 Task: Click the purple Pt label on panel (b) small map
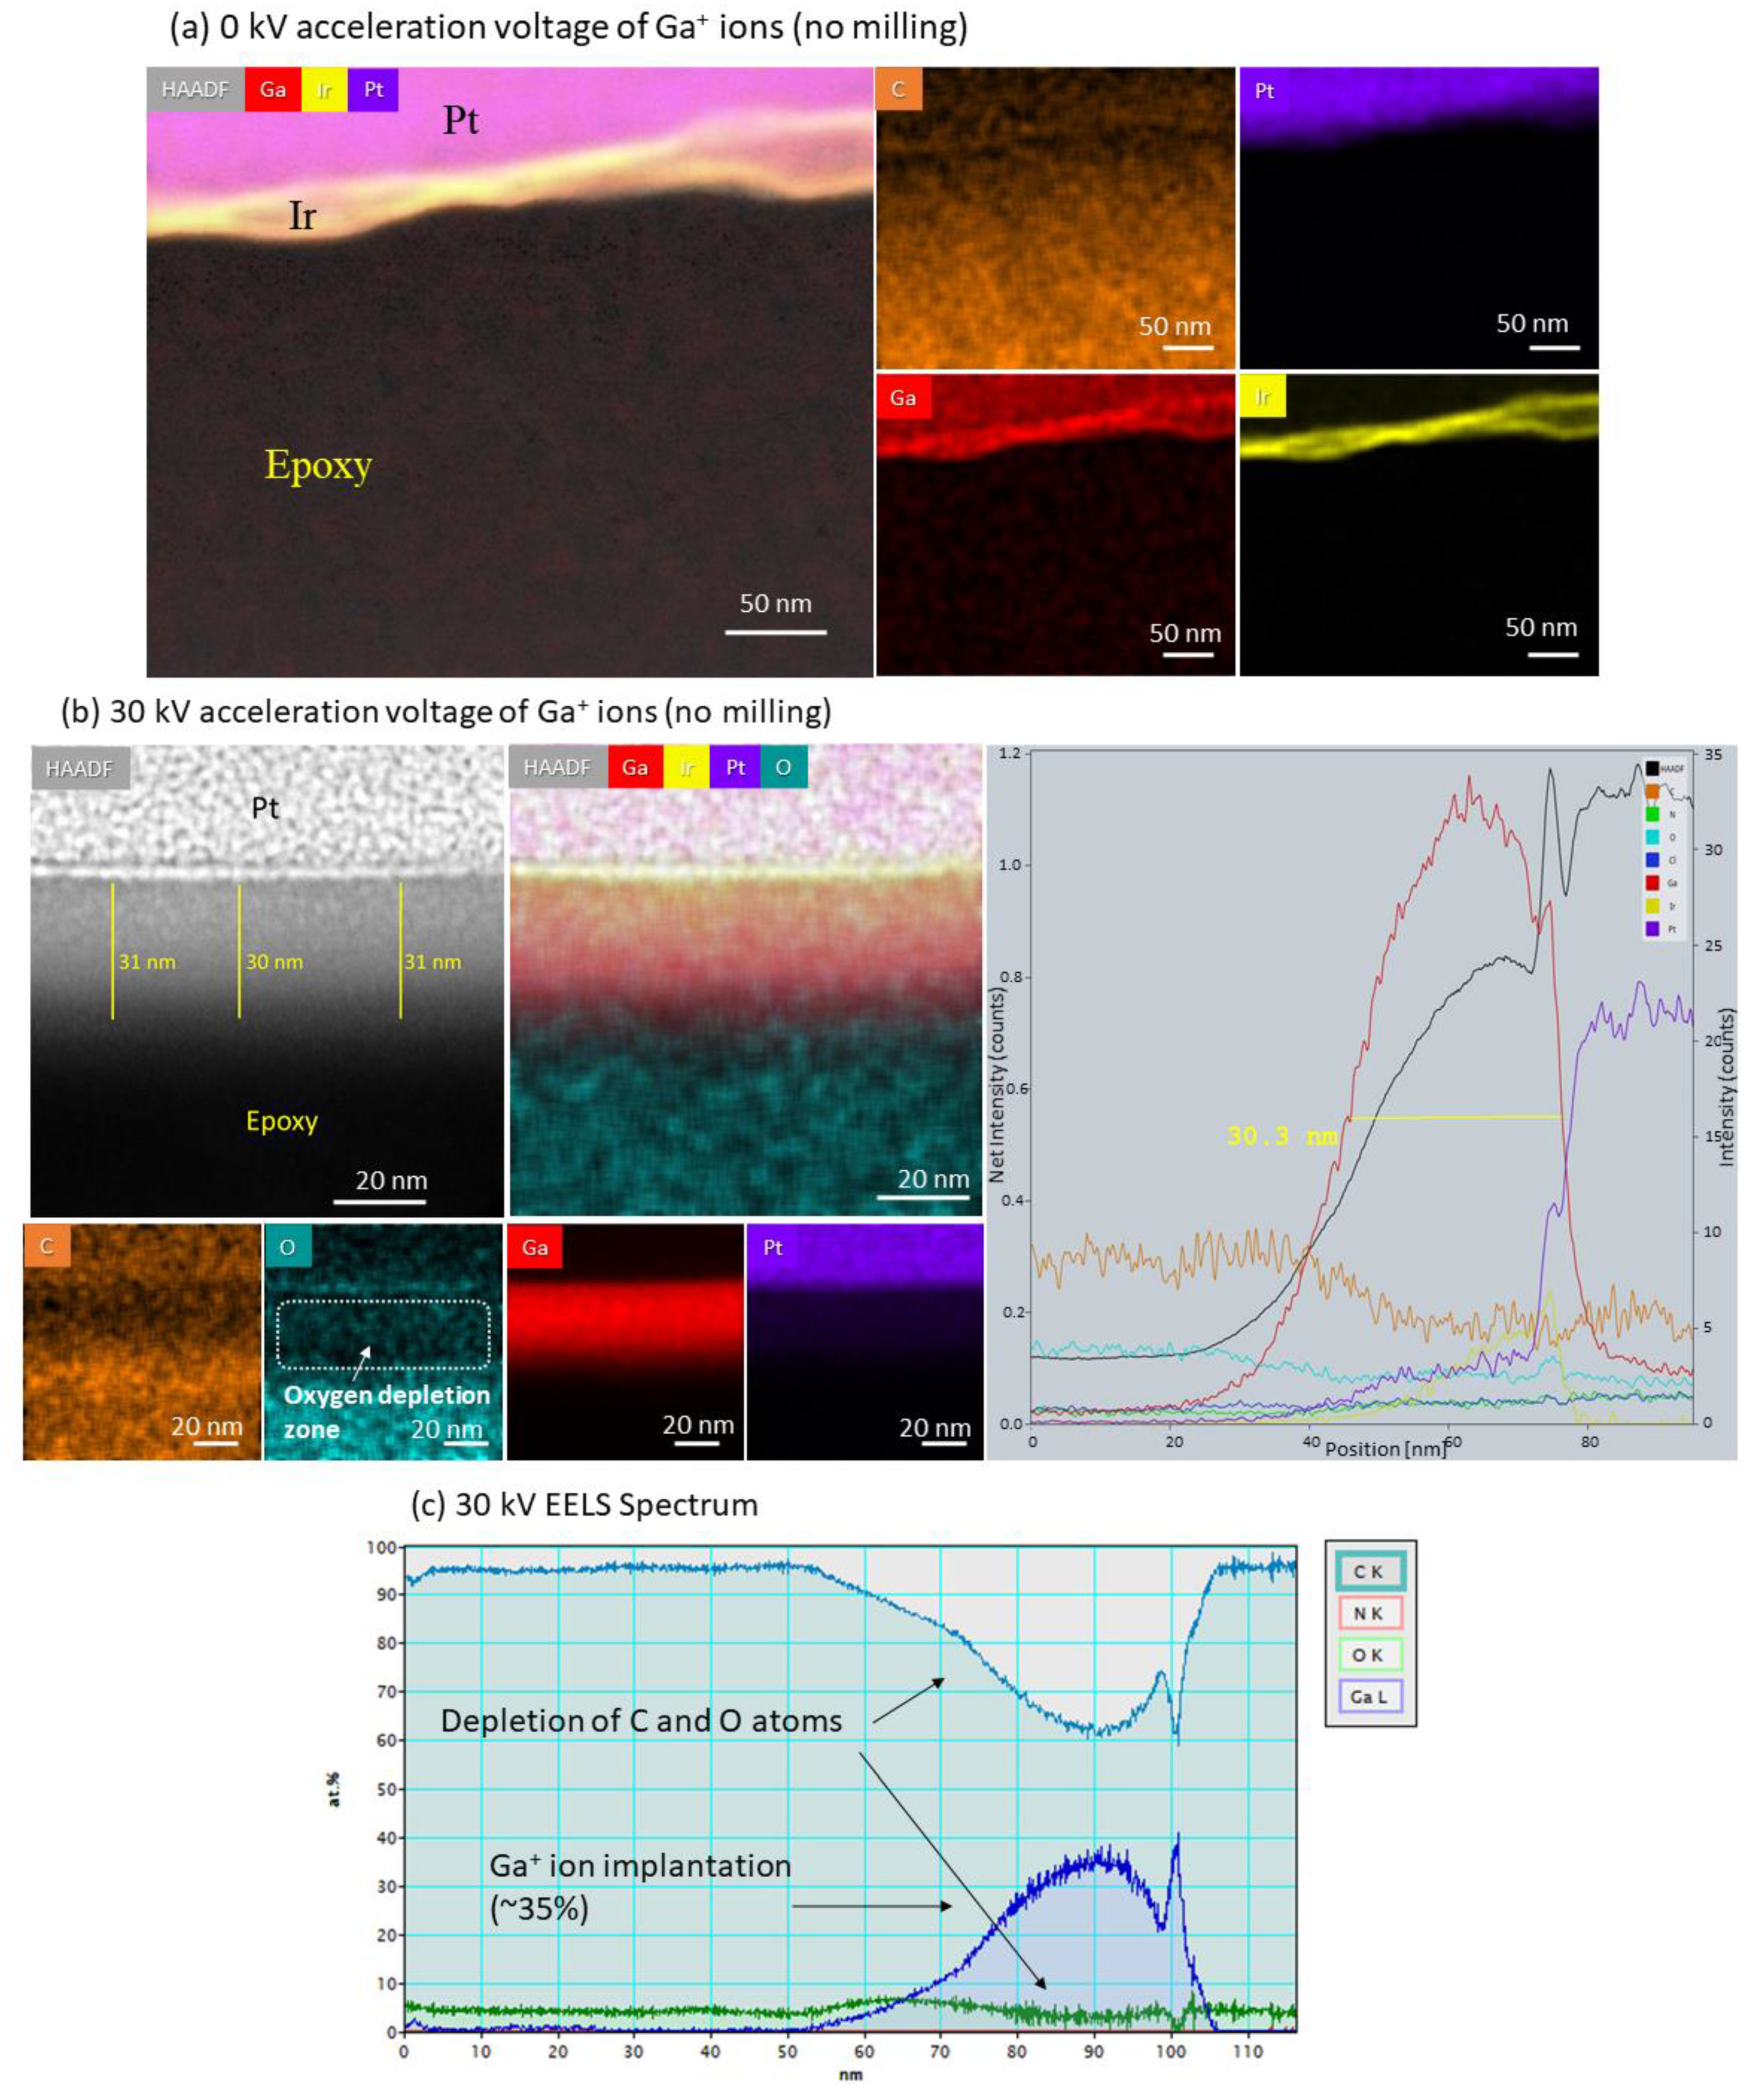point(772,1247)
